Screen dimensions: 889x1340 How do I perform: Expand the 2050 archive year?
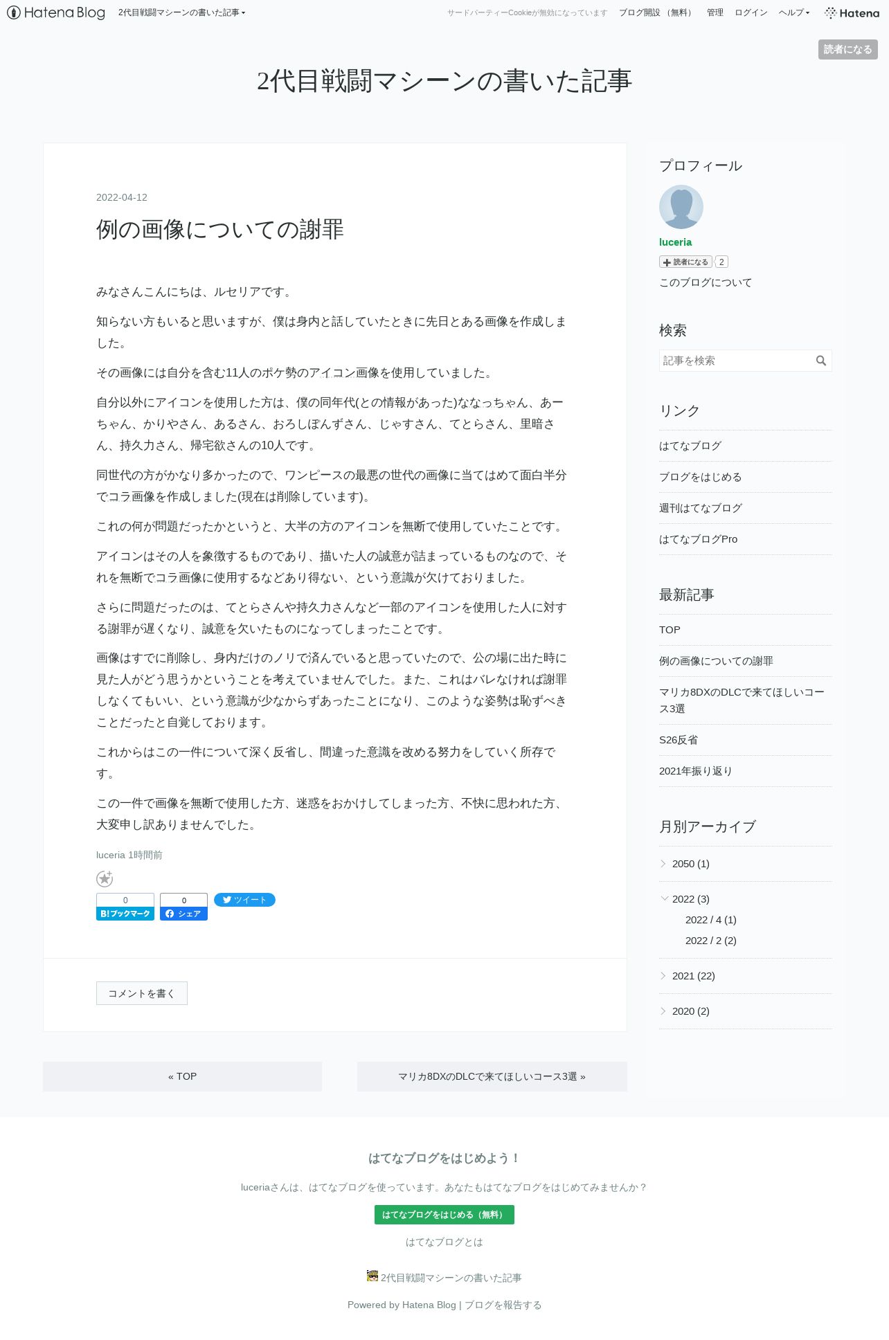coord(663,864)
